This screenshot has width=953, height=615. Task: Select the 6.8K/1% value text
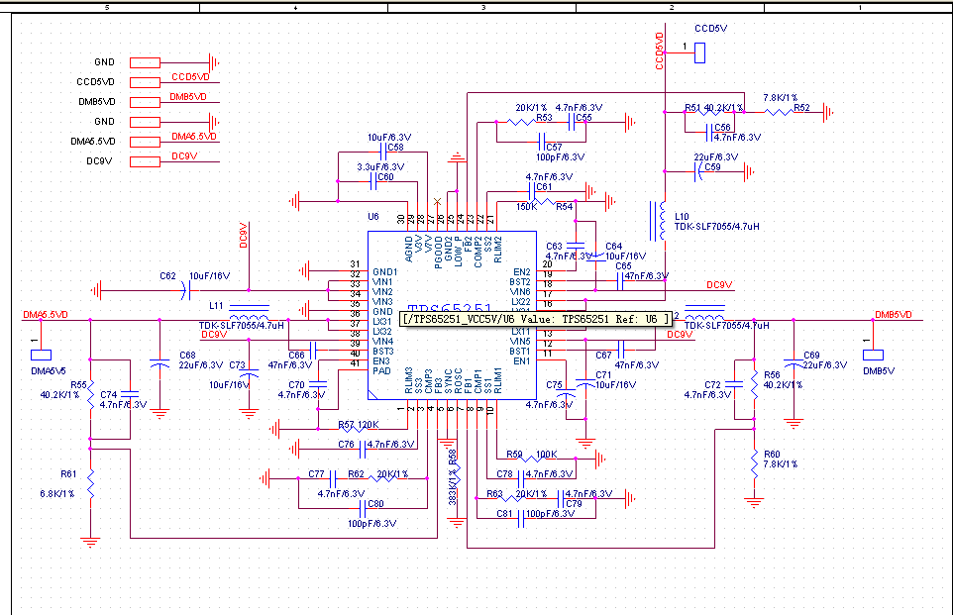57,493
